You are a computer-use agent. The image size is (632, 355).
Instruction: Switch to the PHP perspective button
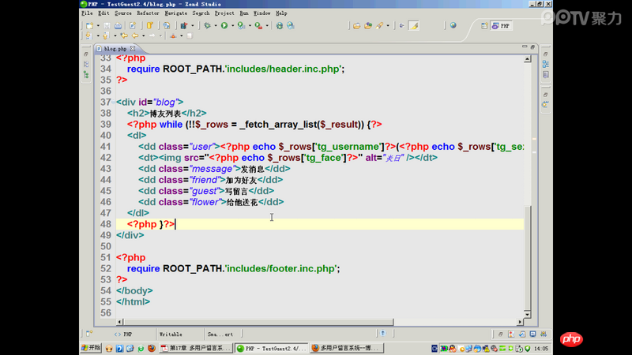tap(502, 25)
